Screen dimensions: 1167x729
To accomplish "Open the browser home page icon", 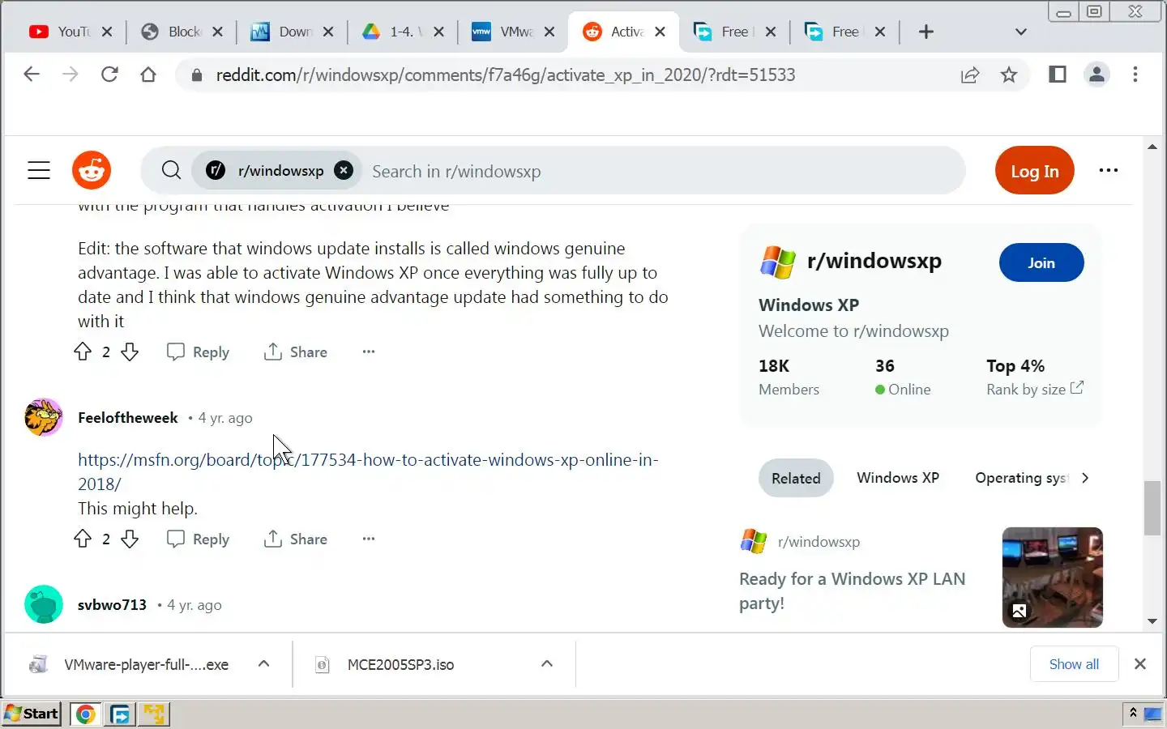I will (x=148, y=75).
